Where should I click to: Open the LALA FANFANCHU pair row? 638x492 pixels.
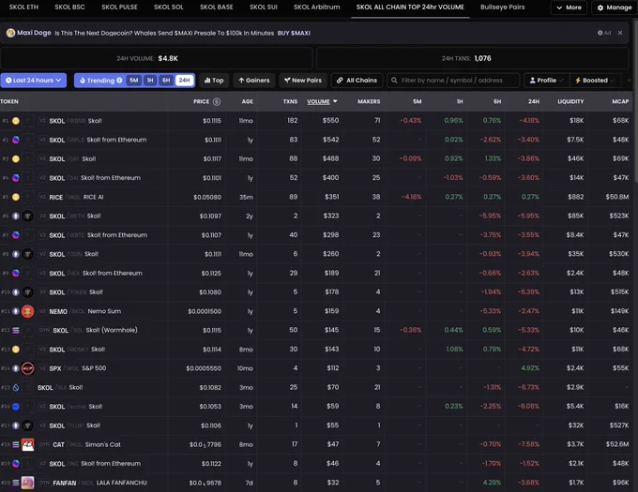(x=316, y=483)
